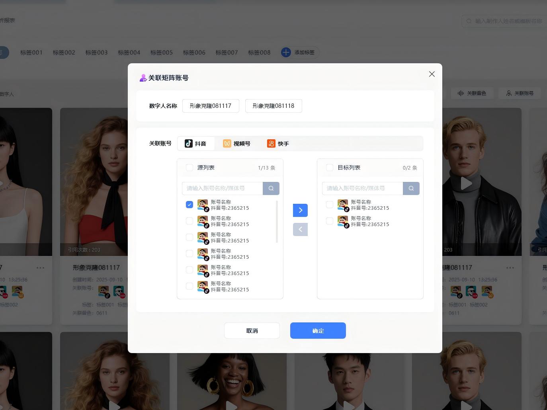The image size is (547, 410).
Task: Click the blue plus 添加标签 icon
Action: click(286, 53)
